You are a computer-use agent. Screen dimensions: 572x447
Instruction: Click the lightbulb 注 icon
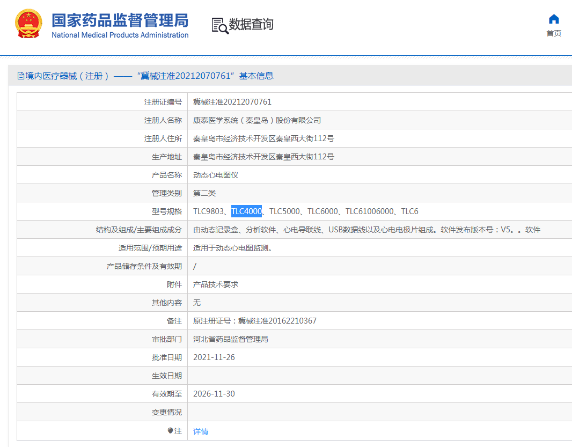[170, 431]
